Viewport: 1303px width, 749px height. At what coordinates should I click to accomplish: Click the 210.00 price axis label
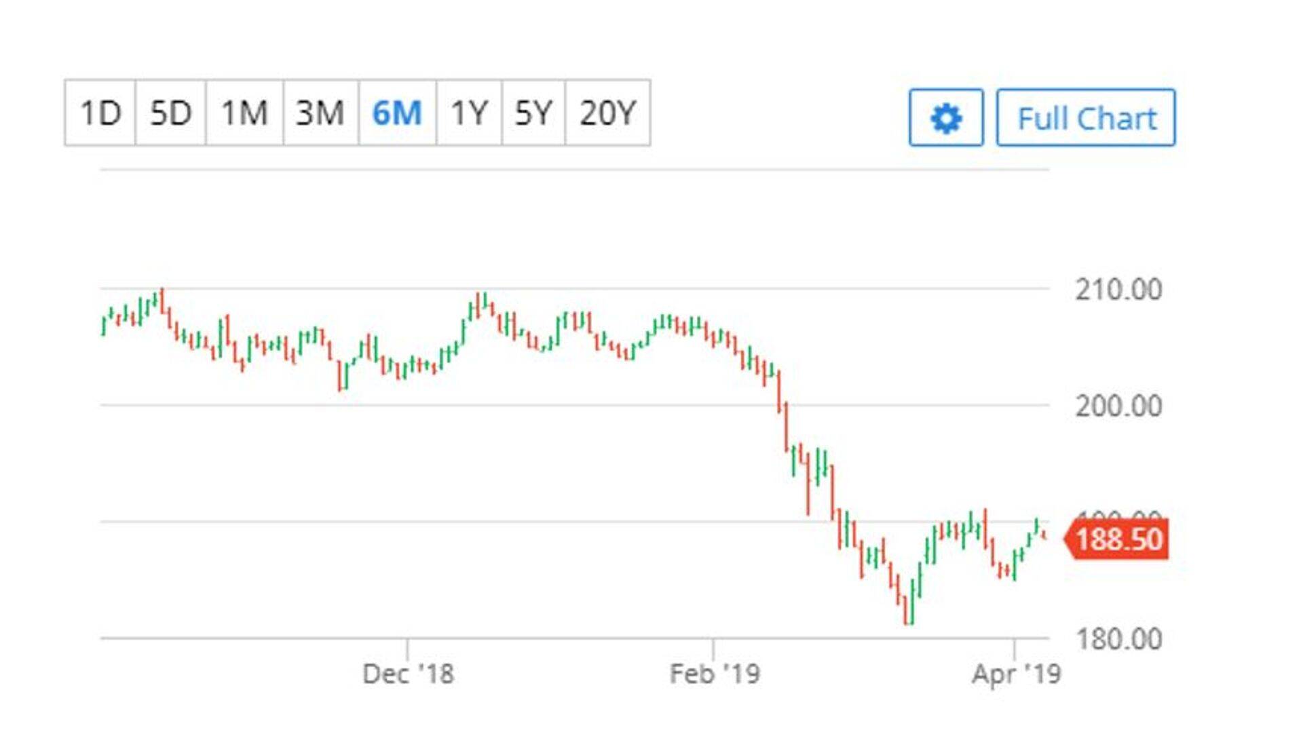(x=1118, y=290)
